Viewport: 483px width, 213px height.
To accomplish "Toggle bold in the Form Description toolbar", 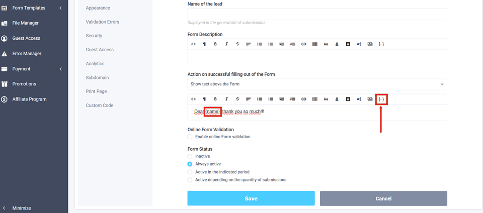I will (215, 44).
